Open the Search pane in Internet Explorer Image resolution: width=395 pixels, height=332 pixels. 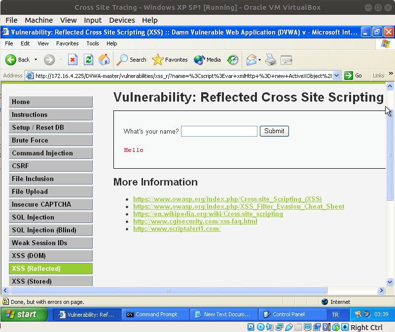(131, 60)
